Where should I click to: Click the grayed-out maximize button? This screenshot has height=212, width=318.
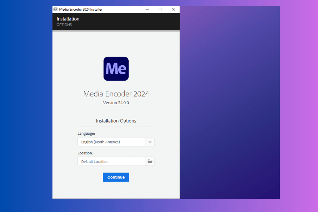160,10
